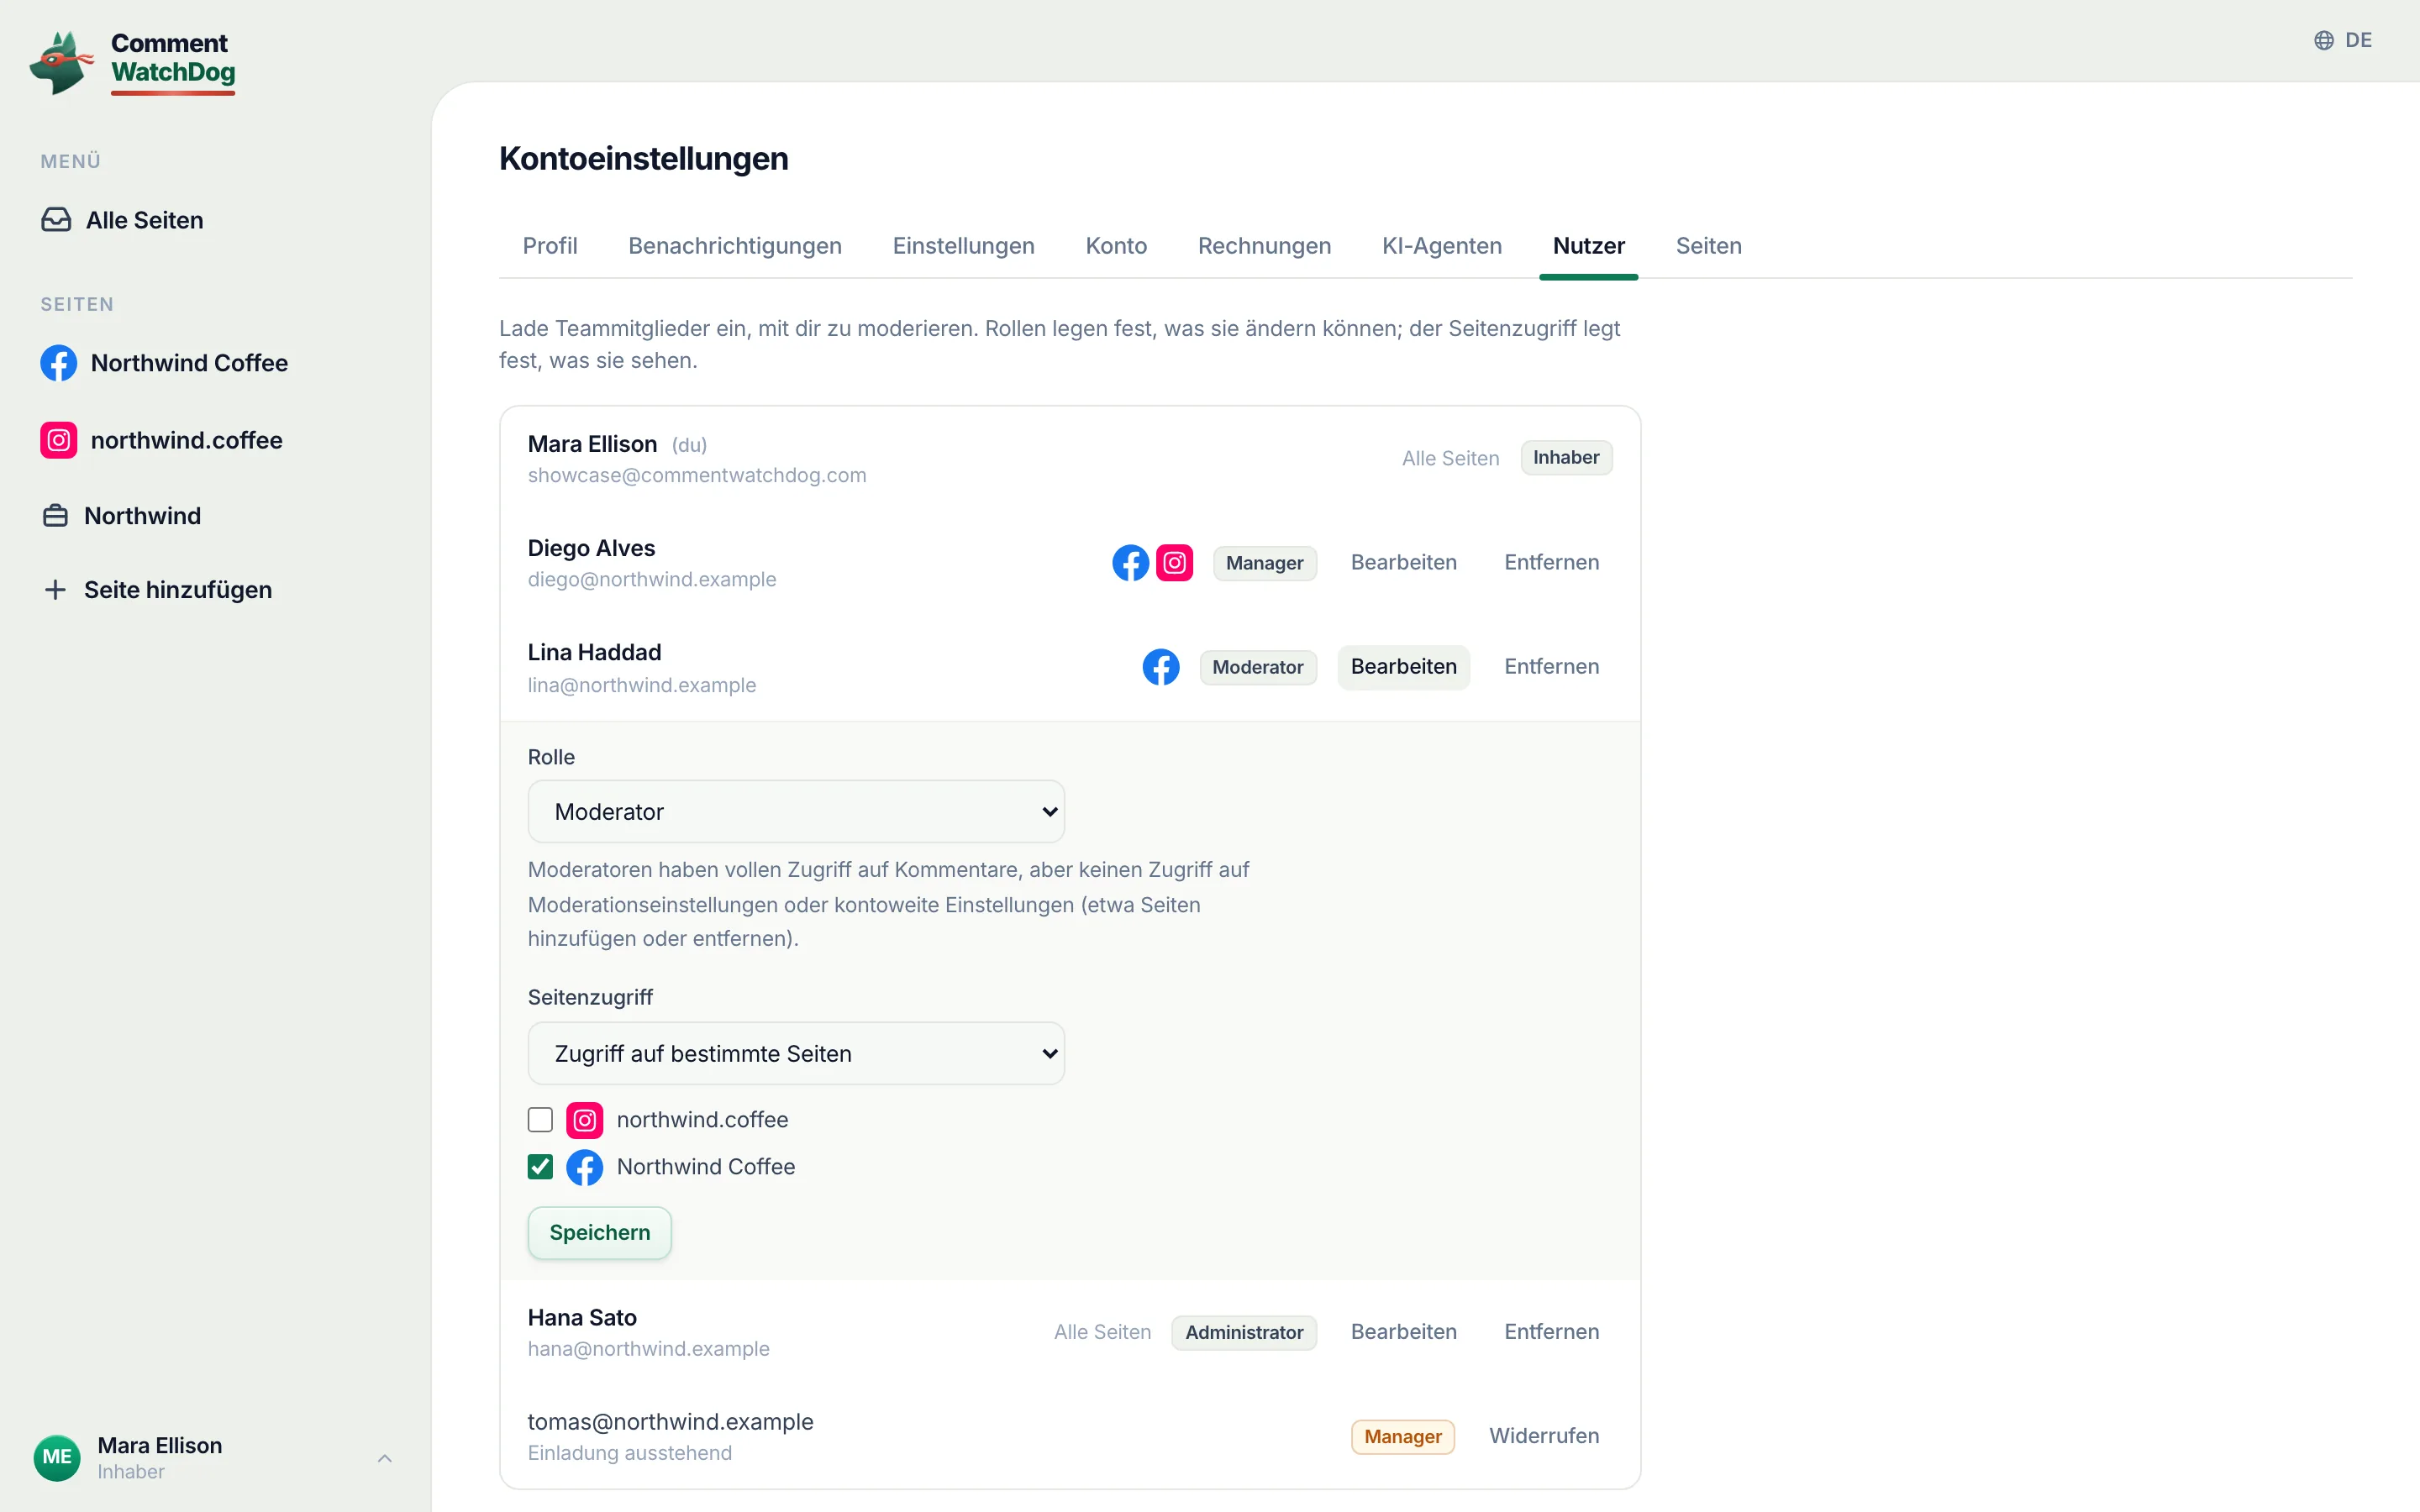Click the email hana@northwind.example
Screen dimensions: 2420x1512
648,1349
